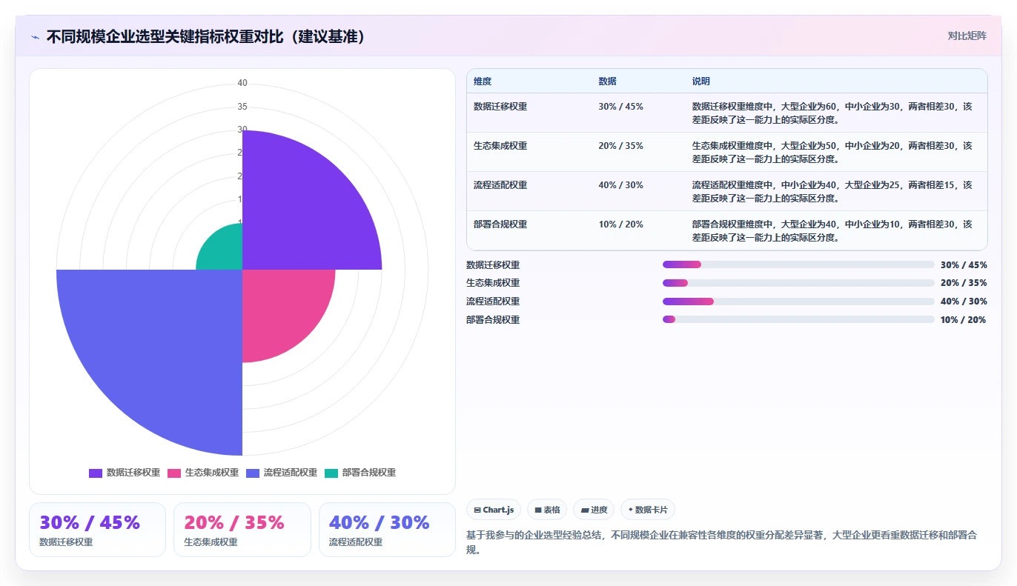This screenshot has width=1017, height=586.
Task: Click the chart axis label 40
Action: (242, 83)
